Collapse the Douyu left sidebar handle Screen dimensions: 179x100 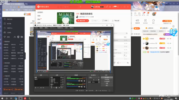coord(25,56)
